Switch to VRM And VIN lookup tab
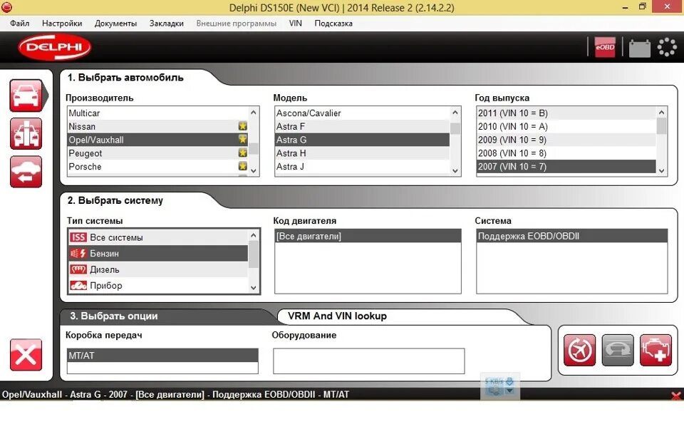 (x=337, y=316)
